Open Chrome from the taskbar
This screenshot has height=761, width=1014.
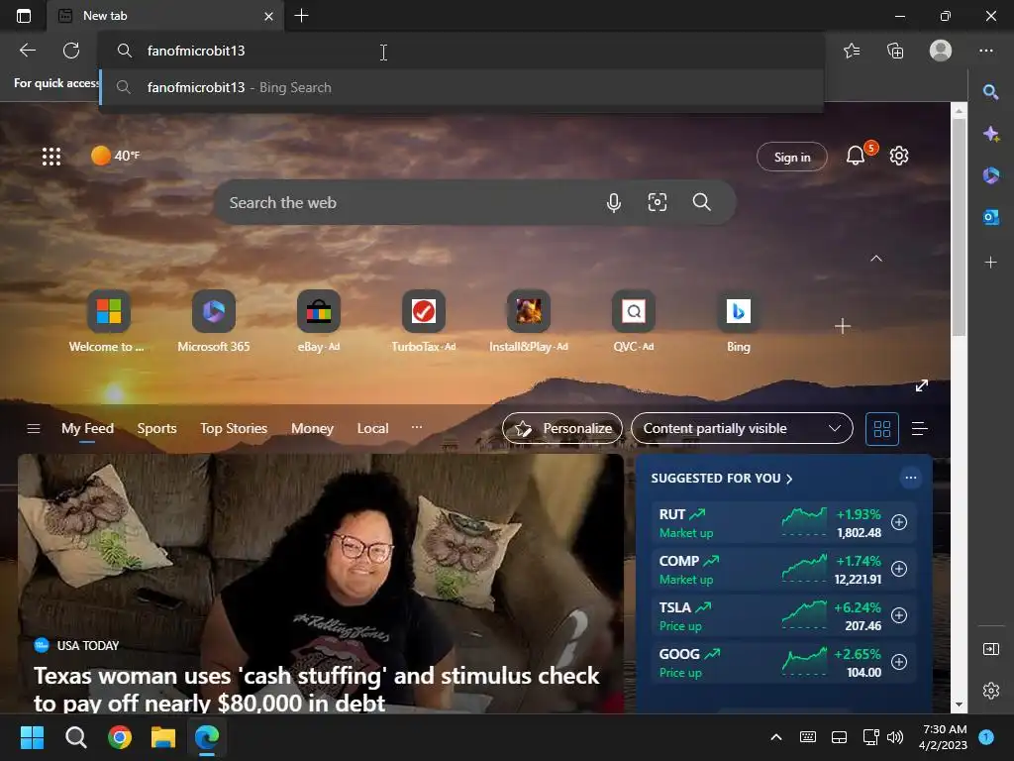coord(120,737)
